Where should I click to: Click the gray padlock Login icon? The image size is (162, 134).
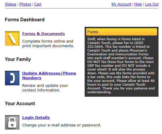[12, 122]
